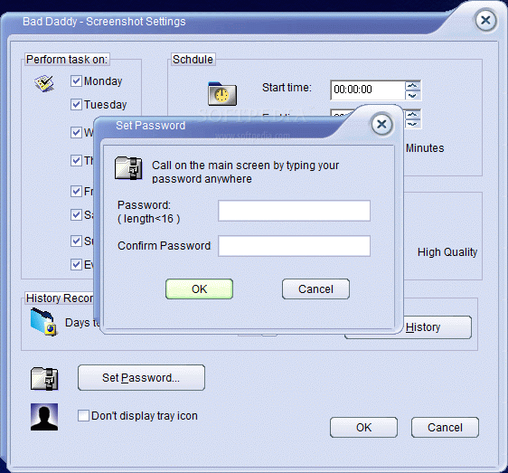Click the locked folder icon beside Set Password button

[x=44, y=378]
